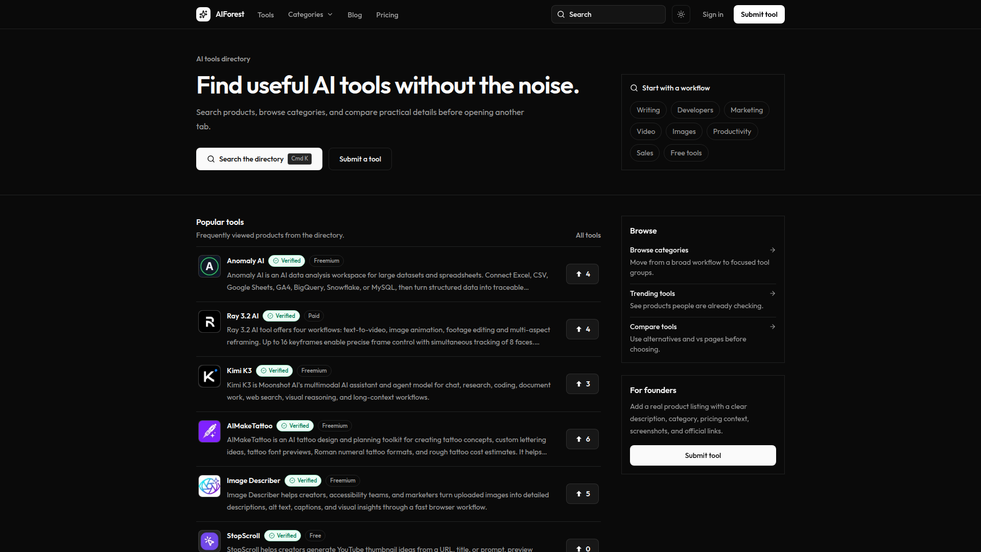The image size is (981, 552).
Task: Open the Ray 3.2 AI logo thumbnail
Action: [x=209, y=321]
